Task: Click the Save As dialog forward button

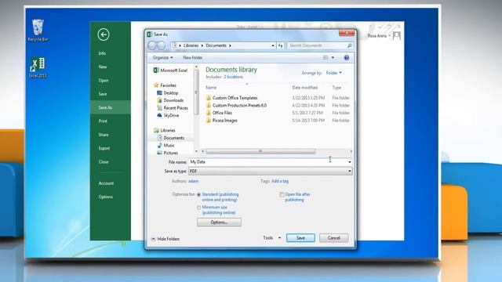Action: (x=162, y=45)
